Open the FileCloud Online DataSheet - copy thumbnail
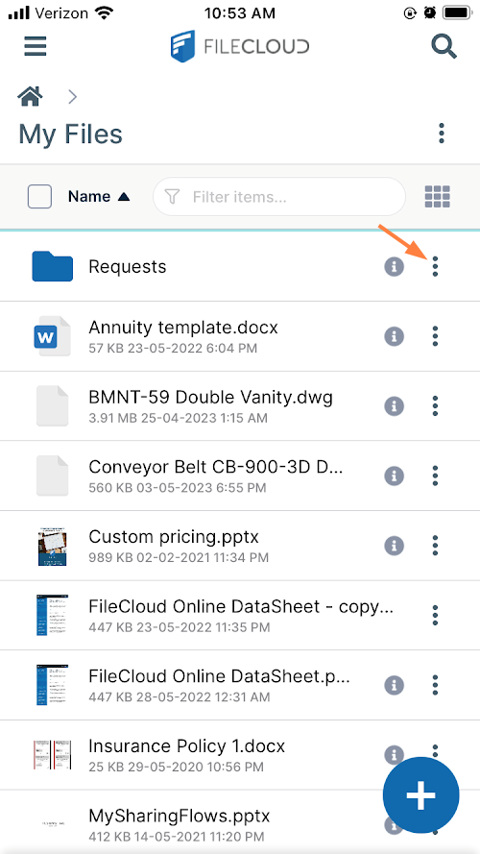Image resolution: width=480 pixels, height=854 pixels. [53, 615]
